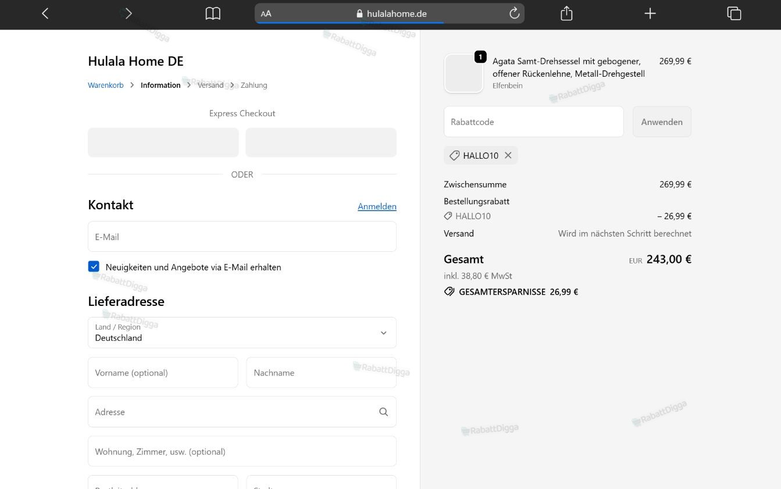Remove the HALLO10 discount code
The height and width of the screenshot is (489, 781).
click(x=508, y=155)
